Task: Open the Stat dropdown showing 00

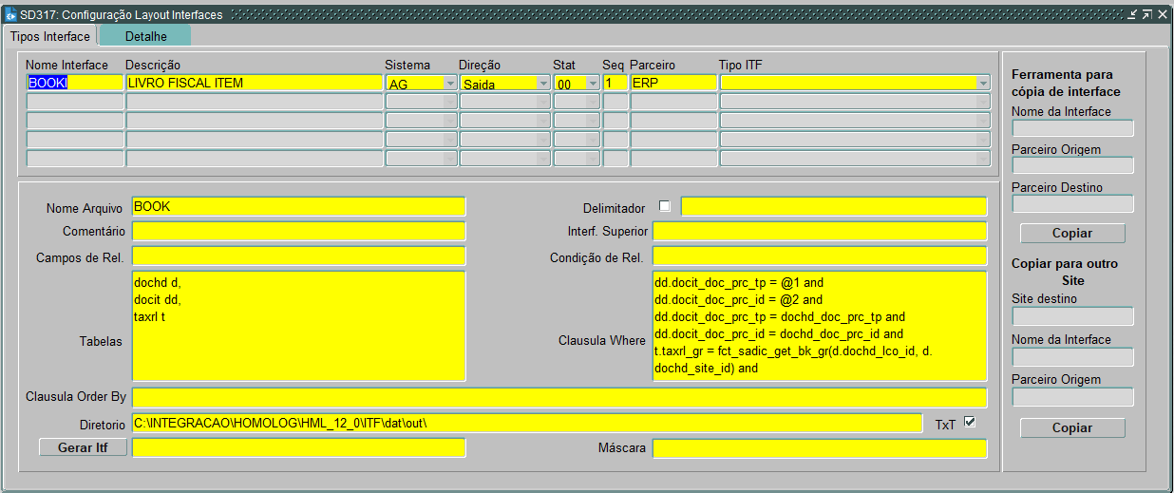Action: [x=593, y=84]
